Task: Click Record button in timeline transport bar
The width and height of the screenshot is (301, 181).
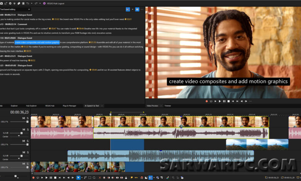Action: pyautogui.click(x=34, y=178)
